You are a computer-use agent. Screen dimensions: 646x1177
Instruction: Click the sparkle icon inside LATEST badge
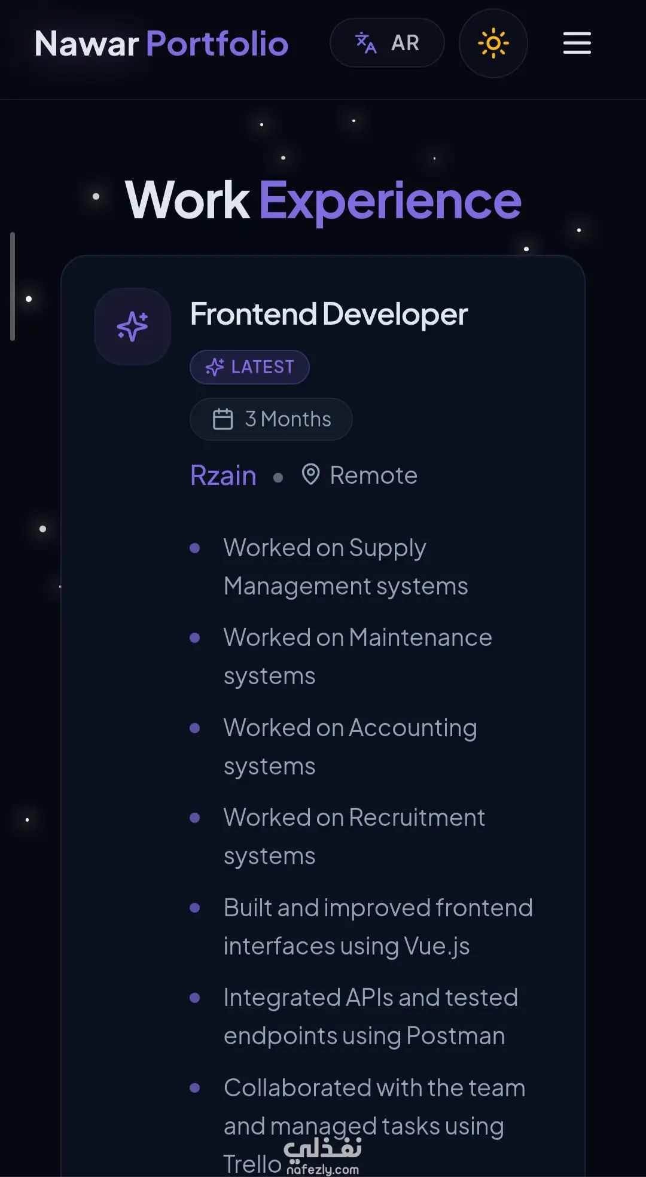[215, 367]
